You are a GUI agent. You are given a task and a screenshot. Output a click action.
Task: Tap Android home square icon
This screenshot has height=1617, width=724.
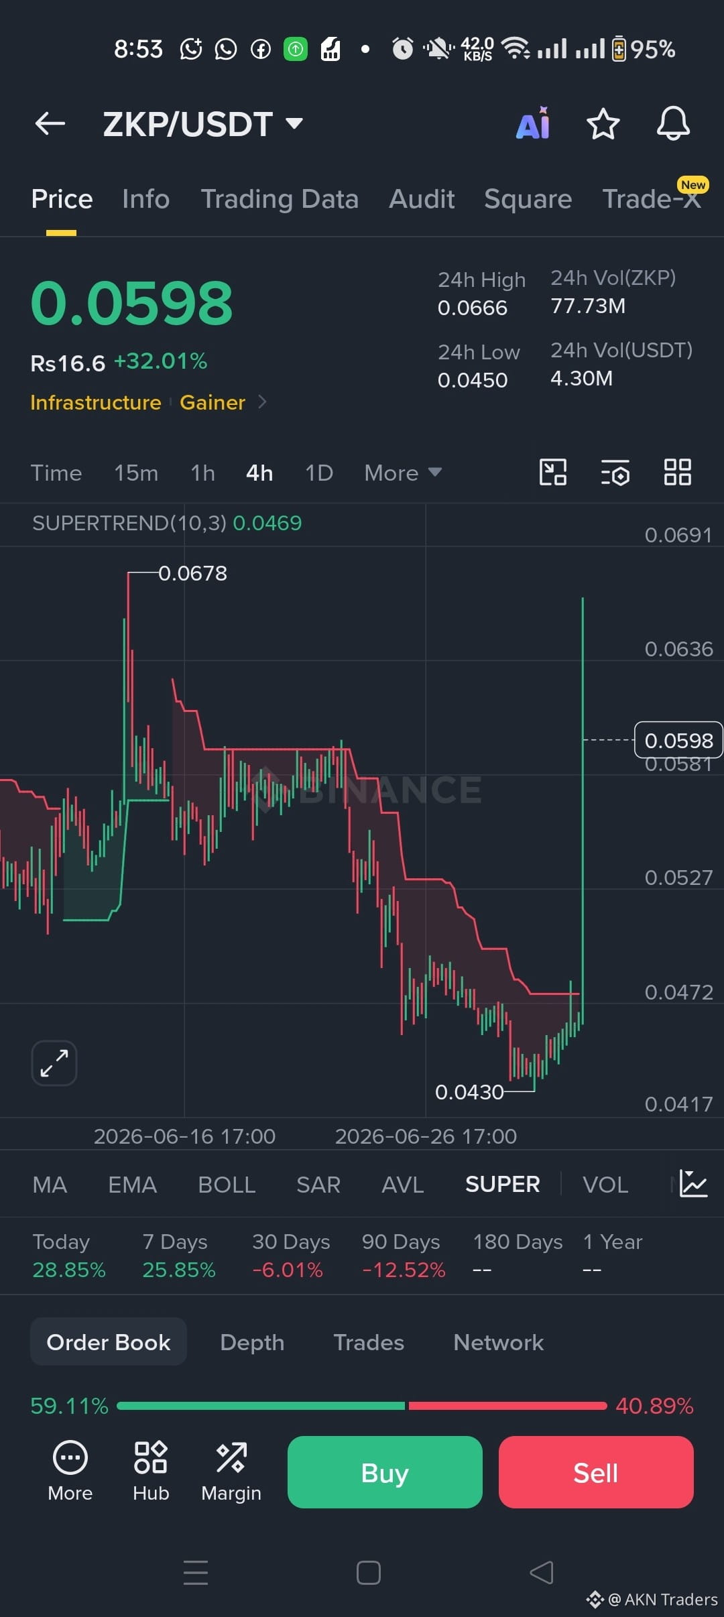click(x=369, y=1572)
